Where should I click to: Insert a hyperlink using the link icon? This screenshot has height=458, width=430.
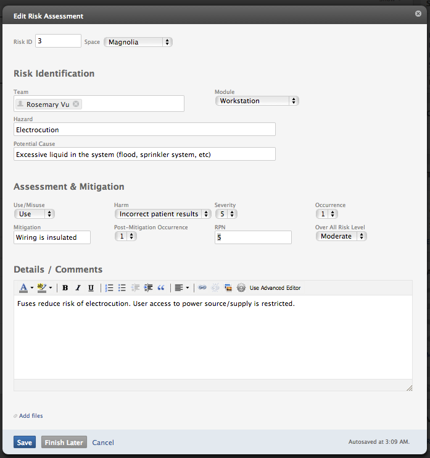202,288
